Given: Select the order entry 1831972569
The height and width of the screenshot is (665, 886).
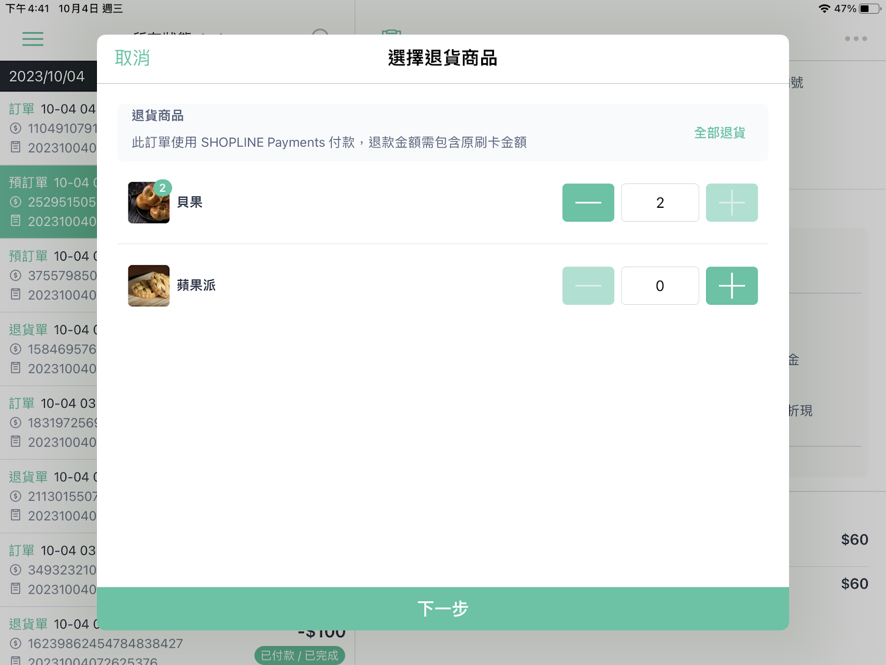Looking at the screenshot, I should click(x=49, y=423).
